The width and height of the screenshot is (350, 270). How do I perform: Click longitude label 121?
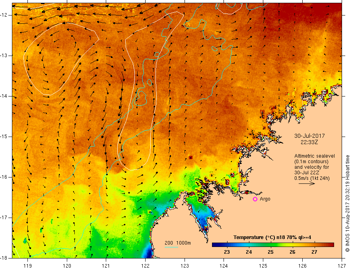point(106,266)
